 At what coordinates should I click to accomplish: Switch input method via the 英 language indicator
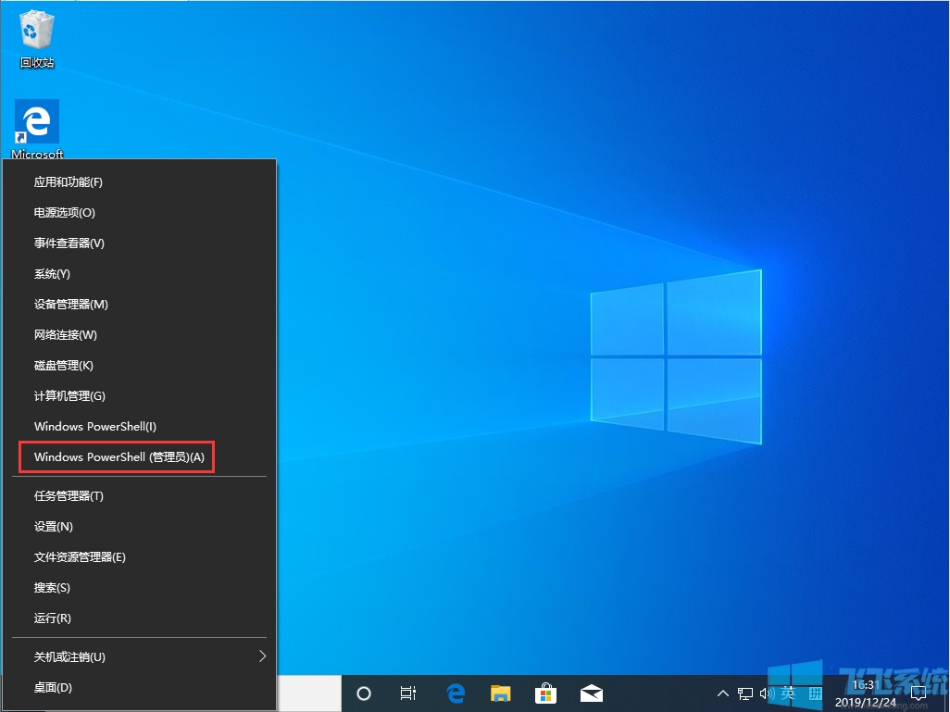click(x=789, y=693)
